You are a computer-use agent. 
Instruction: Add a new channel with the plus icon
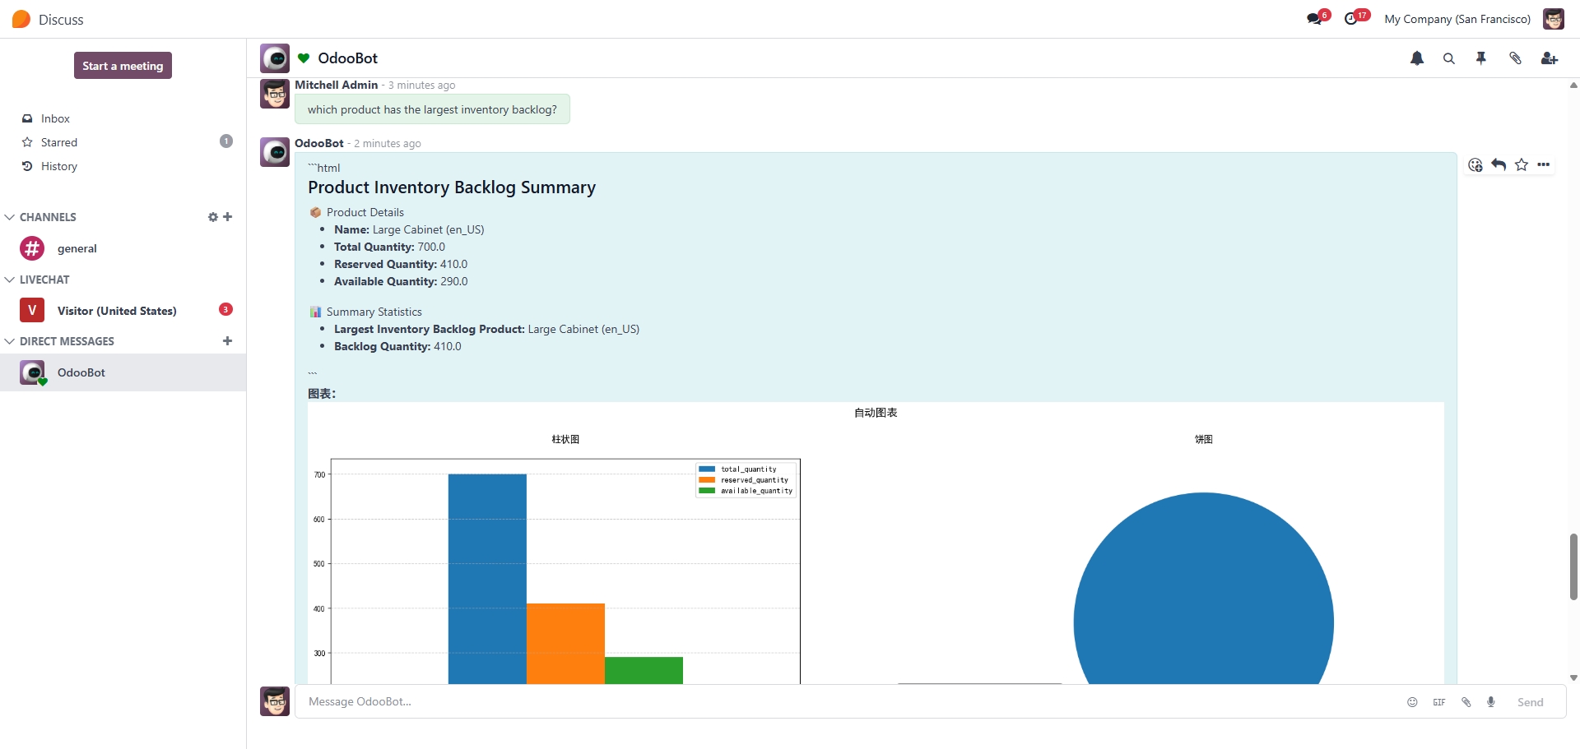[228, 217]
